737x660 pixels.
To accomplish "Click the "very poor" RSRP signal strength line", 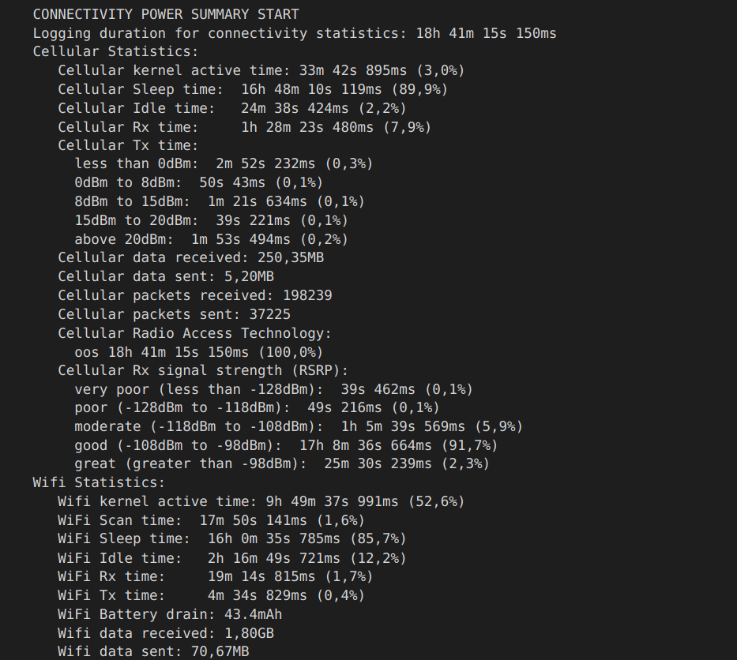I will pyautogui.click(x=273, y=389).
